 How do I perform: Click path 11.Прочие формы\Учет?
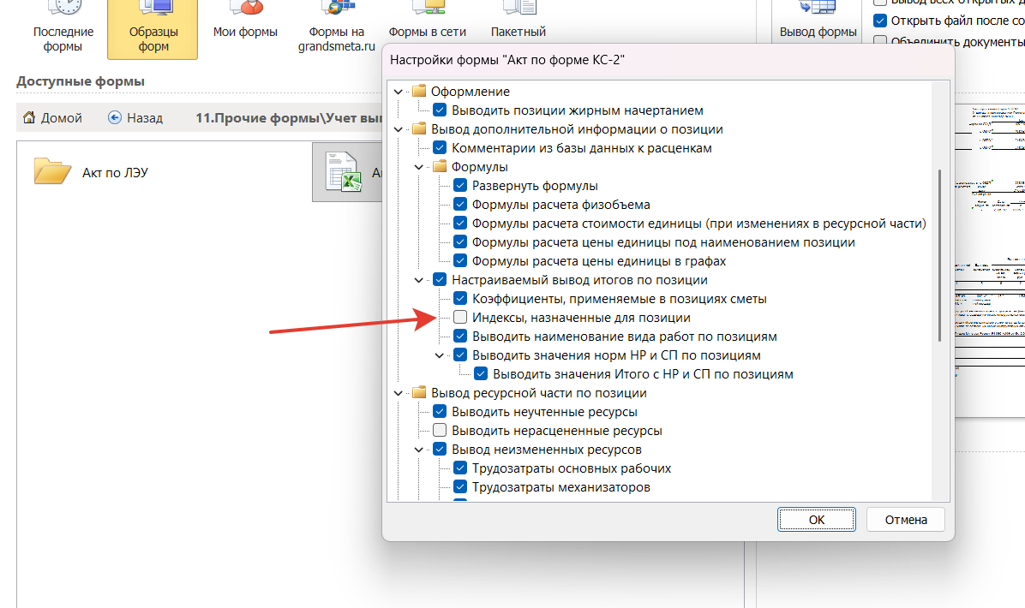tap(289, 118)
